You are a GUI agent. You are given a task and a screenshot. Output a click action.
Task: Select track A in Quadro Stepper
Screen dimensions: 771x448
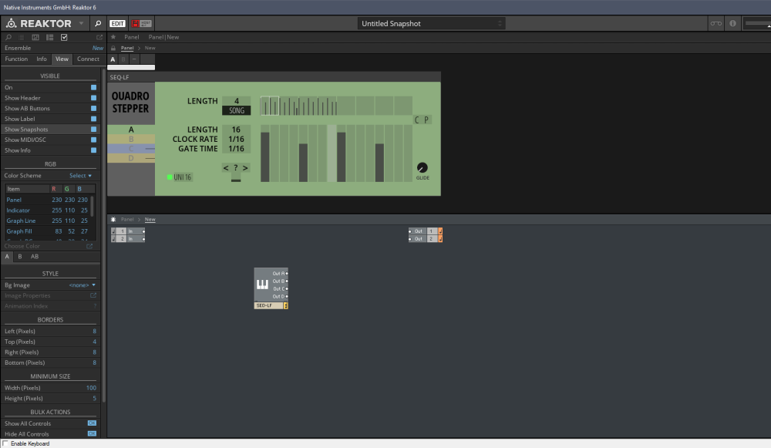pos(131,130)
